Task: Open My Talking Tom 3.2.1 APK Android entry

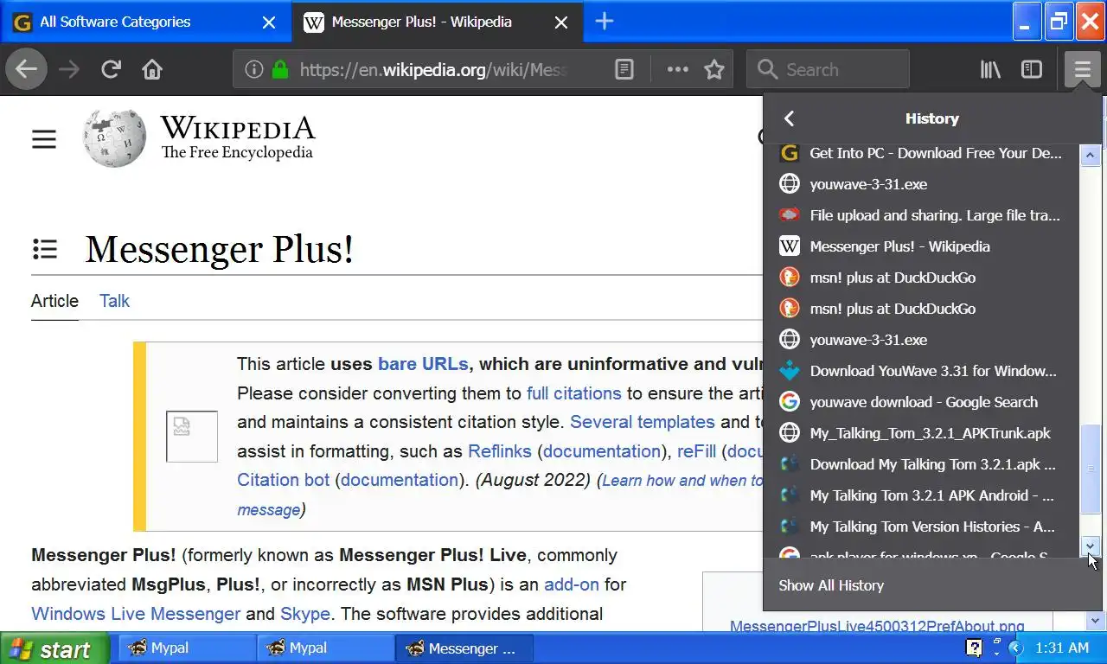Action: (921, 495)
